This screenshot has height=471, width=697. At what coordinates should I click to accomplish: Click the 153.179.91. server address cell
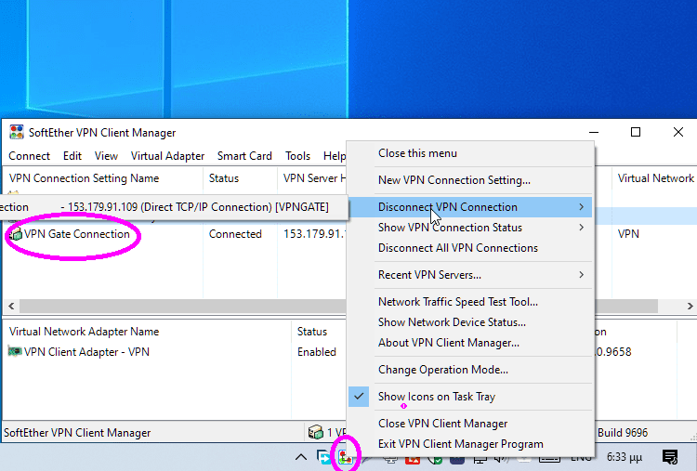[x=314, y=234]
